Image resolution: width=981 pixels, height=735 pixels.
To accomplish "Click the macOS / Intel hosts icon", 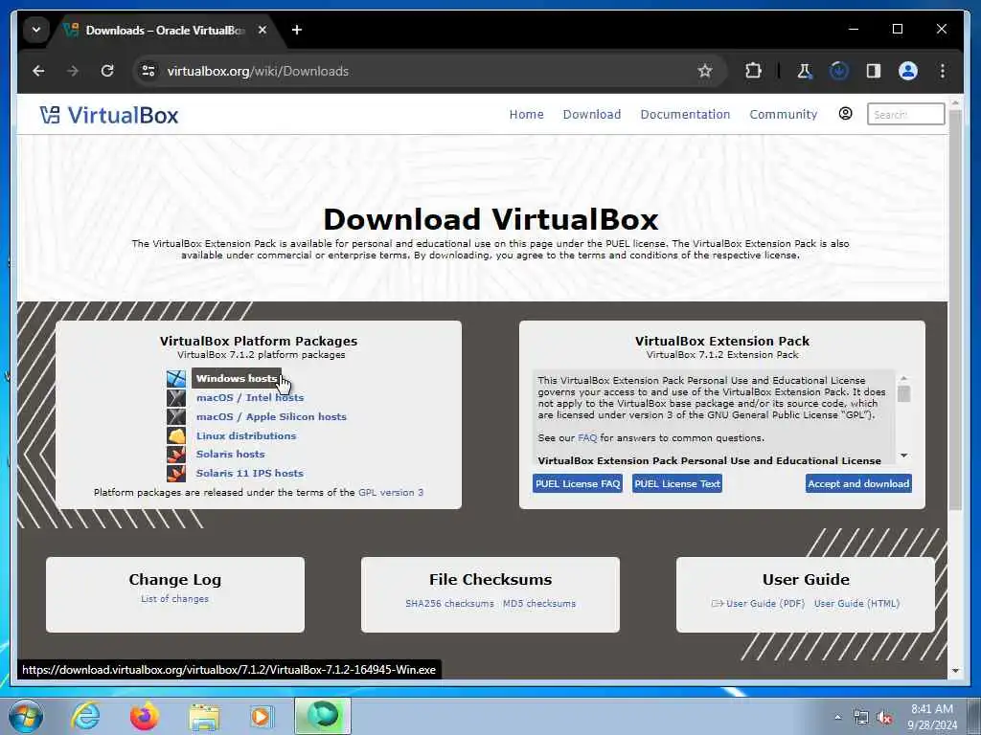I will click(176, 398).
